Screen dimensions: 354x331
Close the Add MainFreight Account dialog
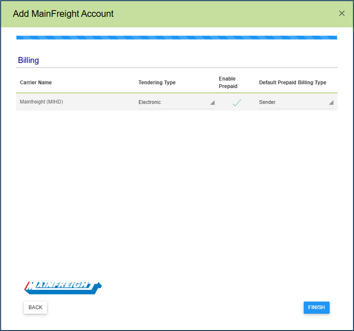tap(342, 14)
